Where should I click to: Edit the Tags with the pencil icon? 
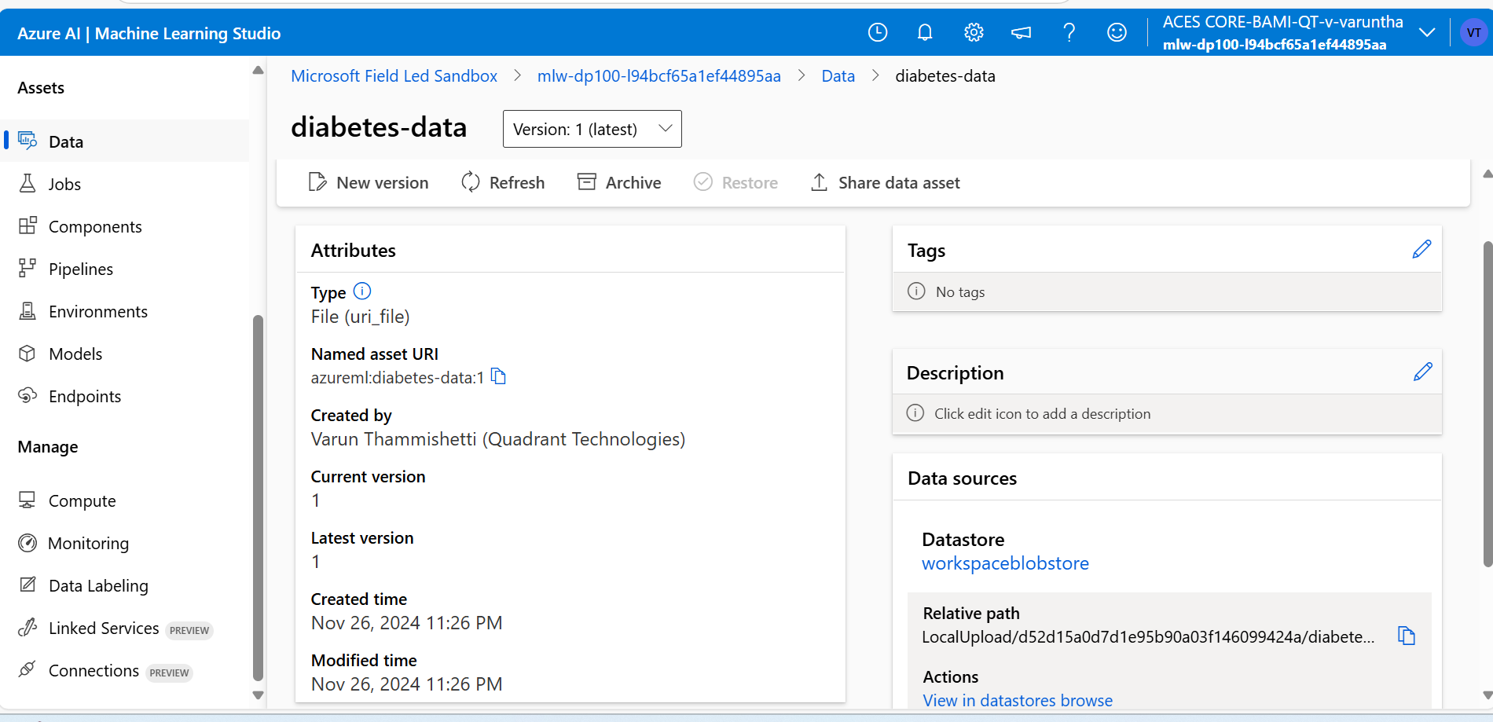1421,249
